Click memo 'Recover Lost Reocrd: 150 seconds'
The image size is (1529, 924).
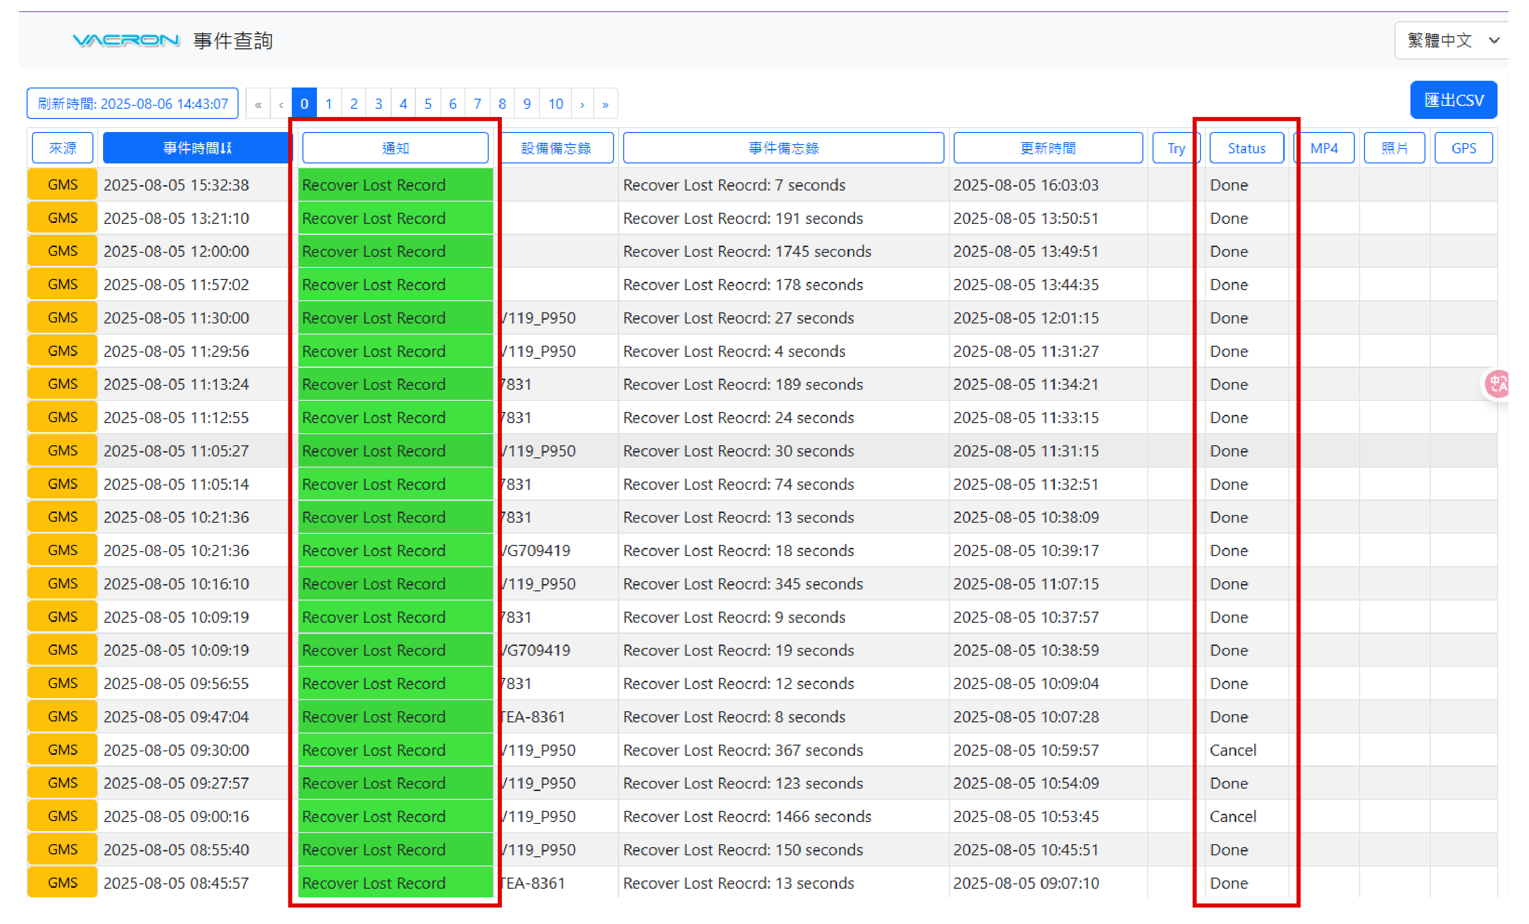pos(743,850)
